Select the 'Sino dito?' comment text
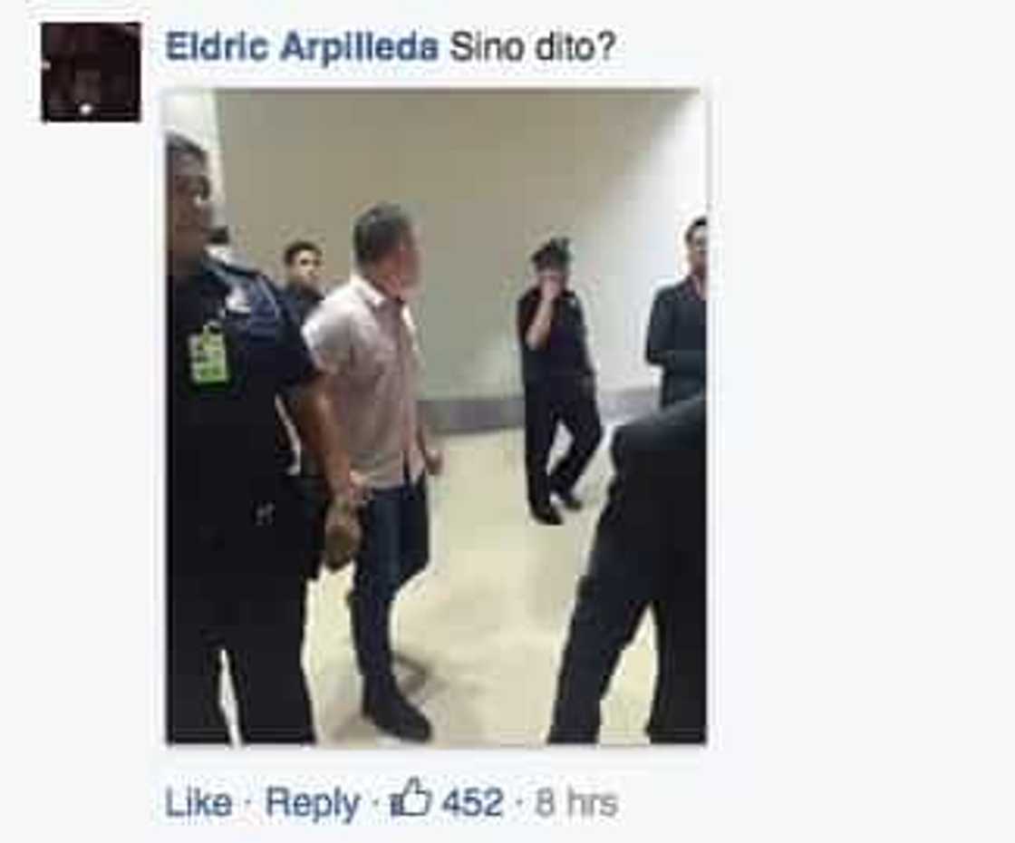Viewport: 1015px width, 843px height. click(531, 47)
